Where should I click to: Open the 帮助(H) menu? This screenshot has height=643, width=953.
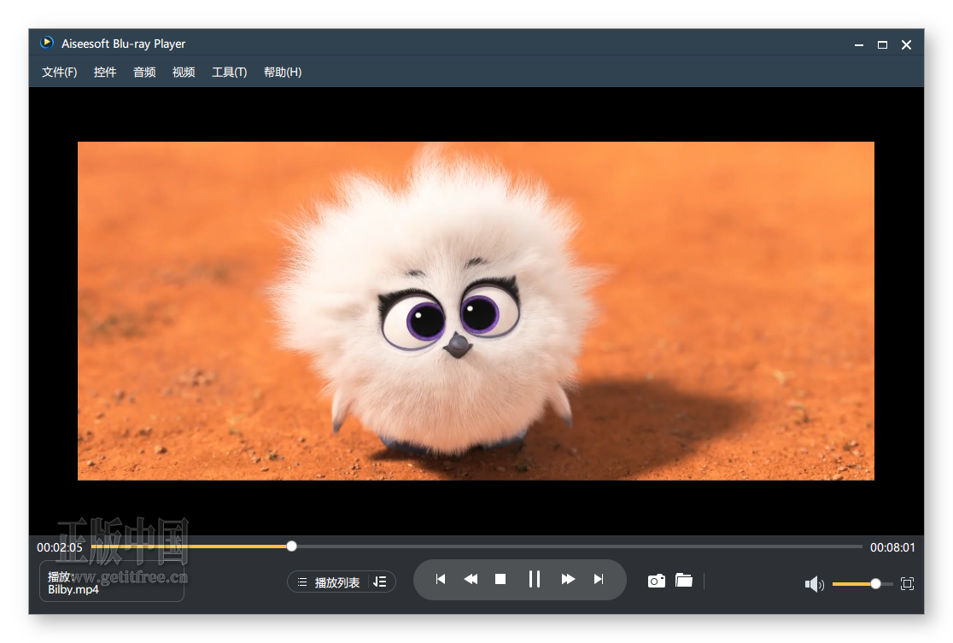[283, 73]
